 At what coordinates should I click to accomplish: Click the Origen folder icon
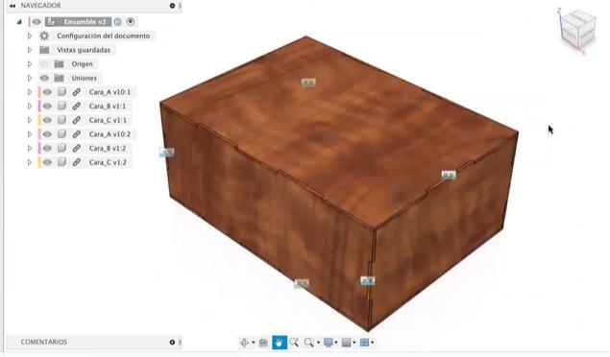[59, 64]
